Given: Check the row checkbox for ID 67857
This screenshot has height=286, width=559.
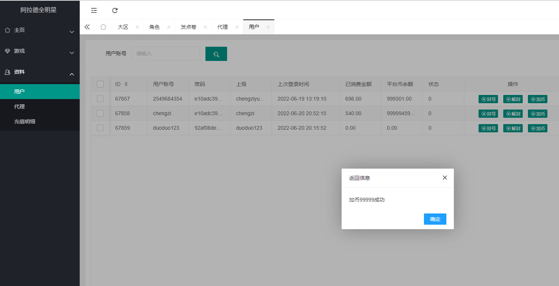Looking at the screenshot, I should pyautogui.click(x=100, y=99).
